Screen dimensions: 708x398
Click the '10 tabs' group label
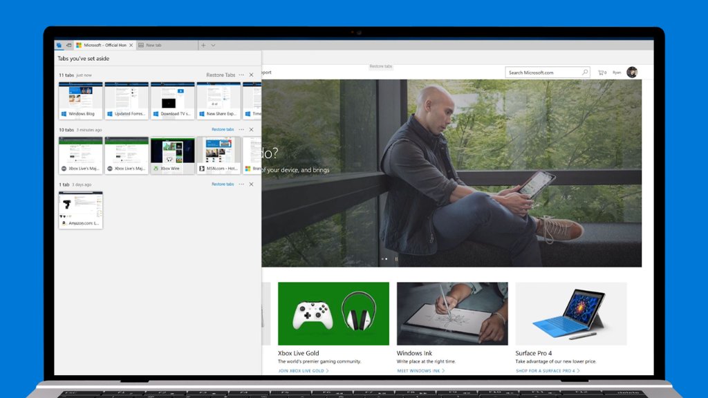(66, 130)
